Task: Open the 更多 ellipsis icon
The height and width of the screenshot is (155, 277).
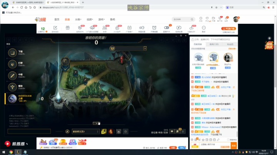Action: coord(204,28)
